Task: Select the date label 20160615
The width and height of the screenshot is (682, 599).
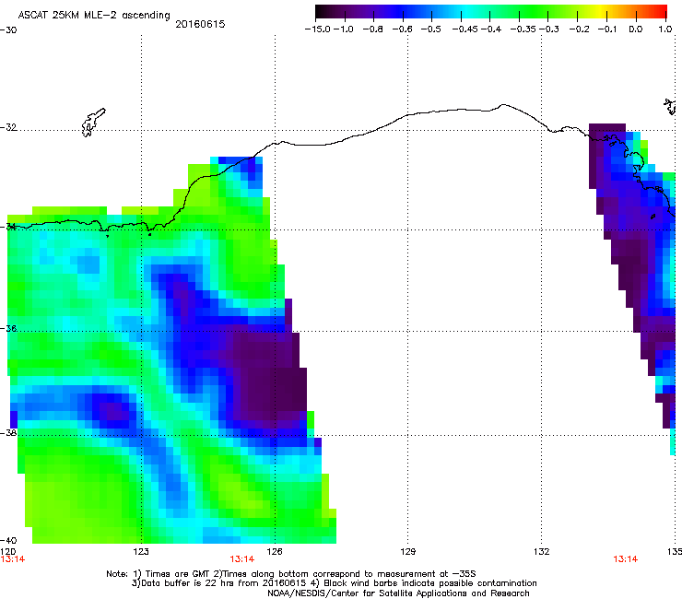Action: (200, 24)
